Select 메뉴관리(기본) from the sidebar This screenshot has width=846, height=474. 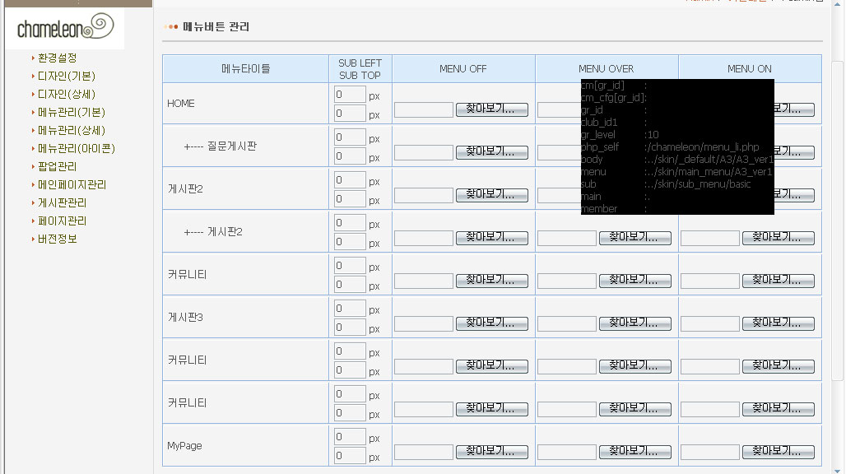point(71,112)
